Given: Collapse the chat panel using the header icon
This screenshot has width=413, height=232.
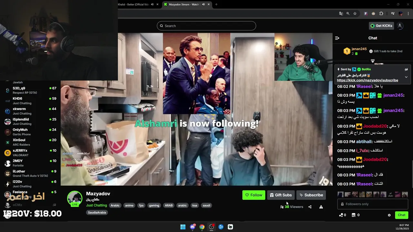Looking at the screenshot, I should coord(337,38).
